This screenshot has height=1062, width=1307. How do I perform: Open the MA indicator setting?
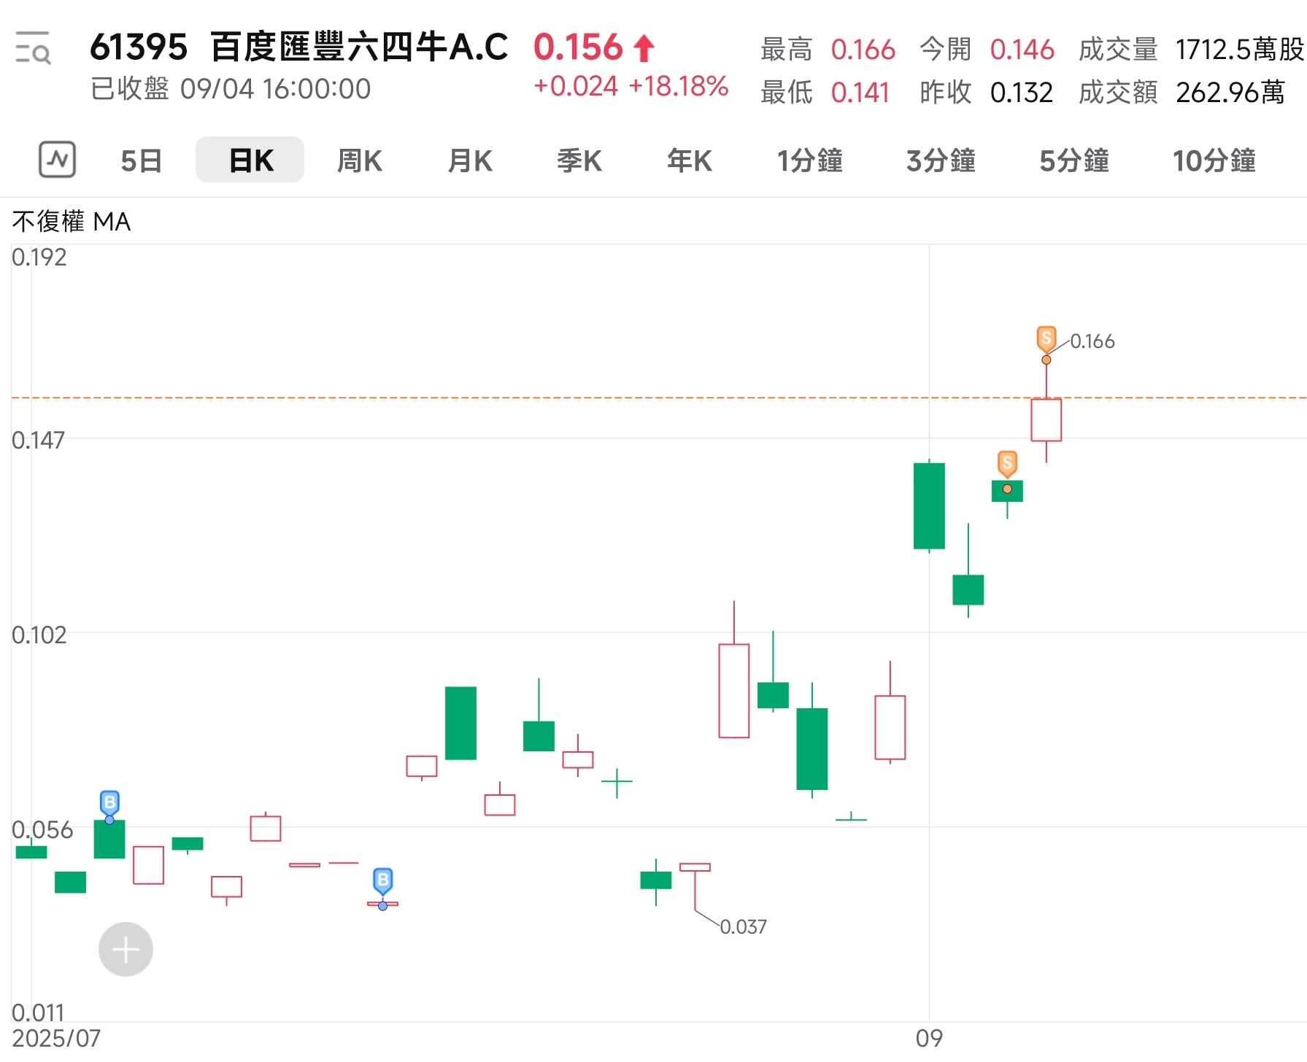tap(112, 221)
